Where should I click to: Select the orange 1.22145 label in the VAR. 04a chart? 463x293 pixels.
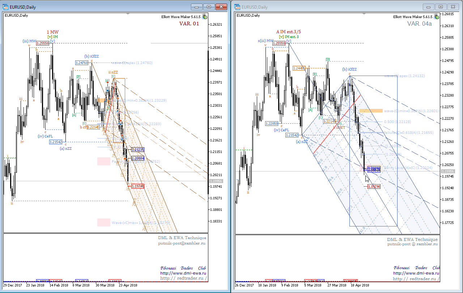(330, 122)
